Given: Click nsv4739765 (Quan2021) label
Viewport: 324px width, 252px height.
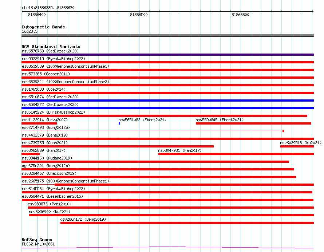Looking at the screenshot, I should coord(45,143).
